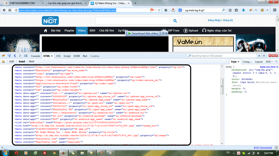Switch to Firebug CSS tab

58,56
